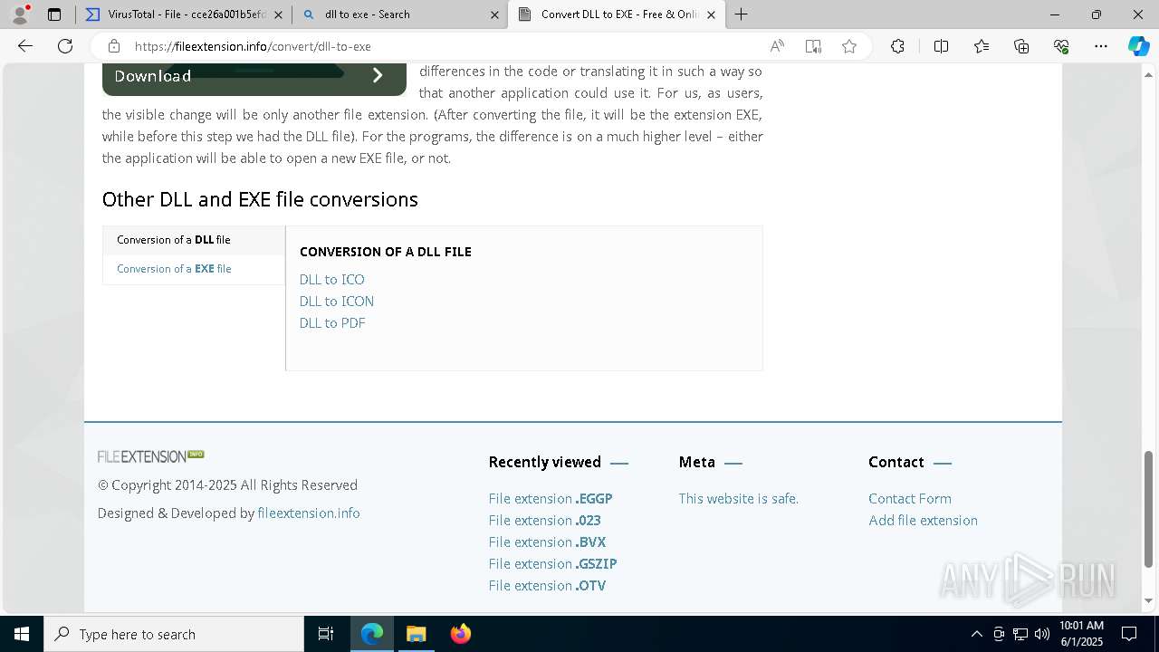This screenshot has width=1159, height=652.
Task: Open Browser essentials icon
Action: tap(1061, 46)
